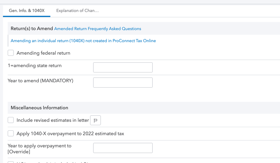Image resolution: width=280 pixels, height=163 pixels.
Task: Click the 'Year to apply overpayment to [Override]' label
Action: coord(40,149)
